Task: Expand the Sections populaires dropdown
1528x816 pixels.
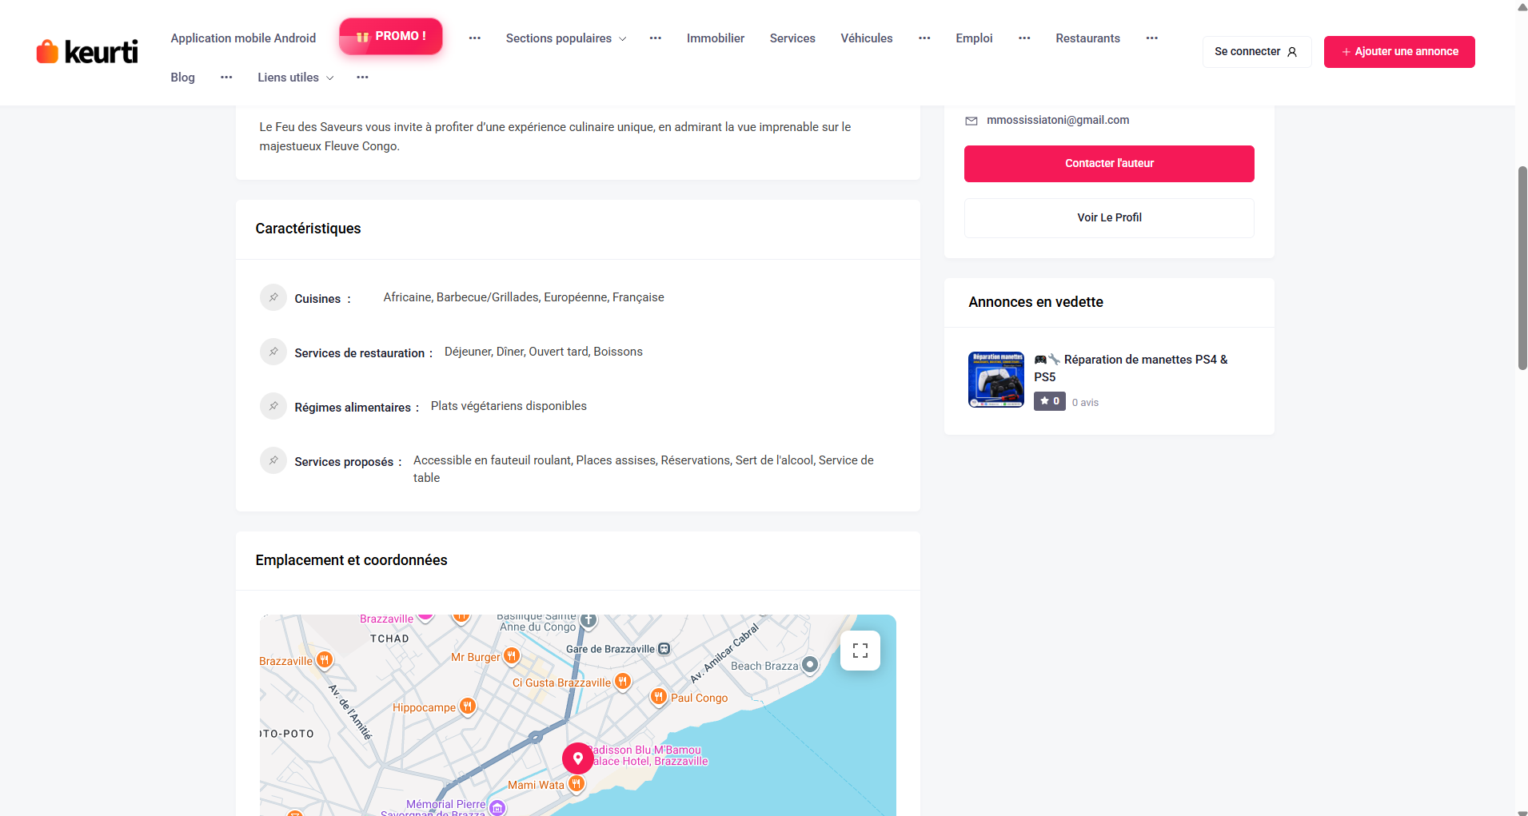Action: (566, 38)
